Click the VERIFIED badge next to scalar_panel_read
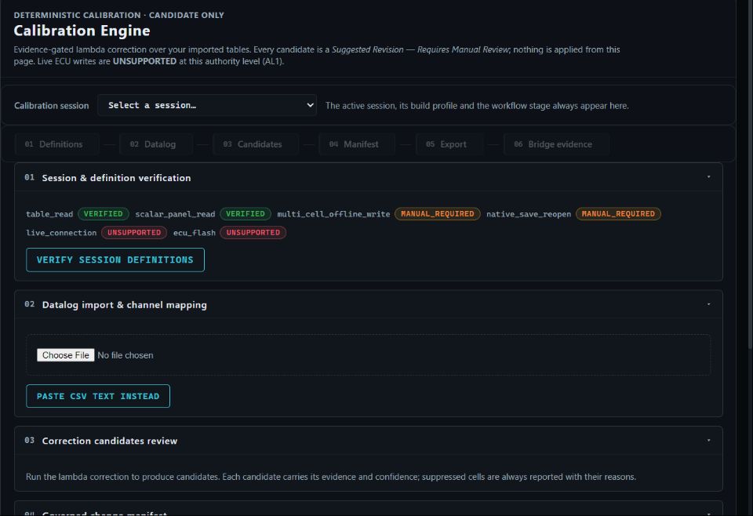The width and height of the screenshot is (753, 516). 246,213
